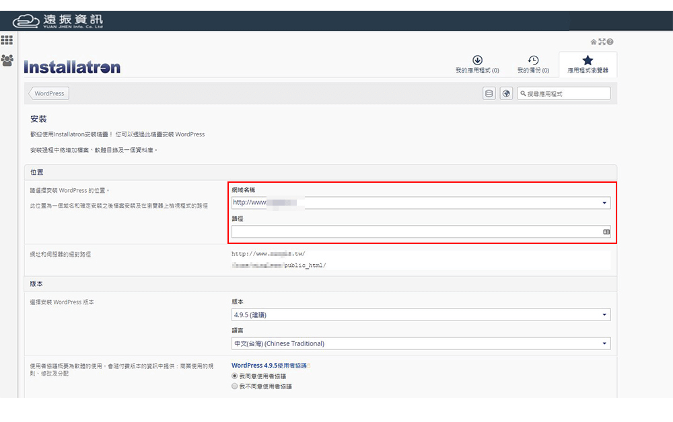Select 我不同意使用者協議 radio button

click(x=235, y=386)
